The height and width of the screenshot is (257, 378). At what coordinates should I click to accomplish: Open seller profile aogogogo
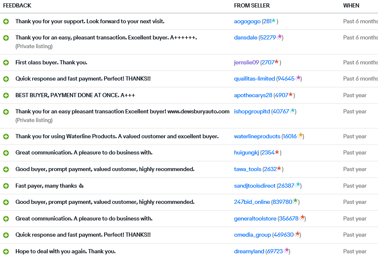click(x=247, y=21)
